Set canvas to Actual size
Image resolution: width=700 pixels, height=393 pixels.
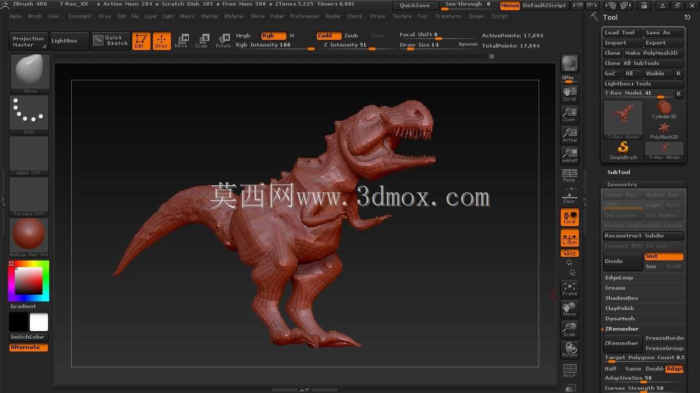coord(569,135)
